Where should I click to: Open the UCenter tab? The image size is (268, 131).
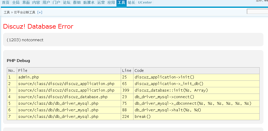[x=145, y=3]
